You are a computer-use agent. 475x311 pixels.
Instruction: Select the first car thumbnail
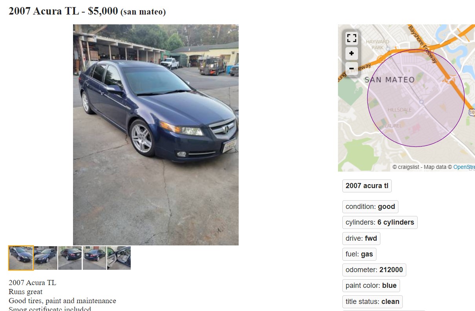coord(21,258)
